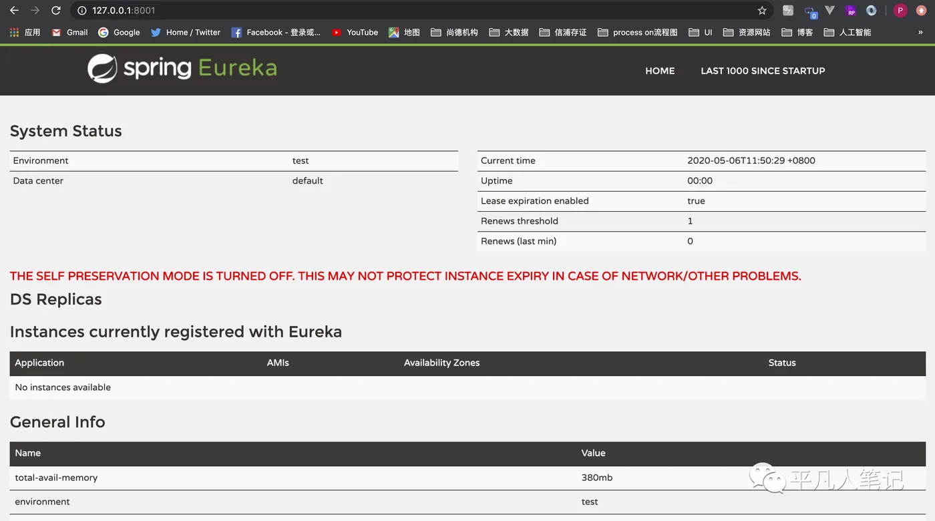Screen dimensions: 935x521
Task: Click the DS Replicas heading
Action: click(56, 299)
